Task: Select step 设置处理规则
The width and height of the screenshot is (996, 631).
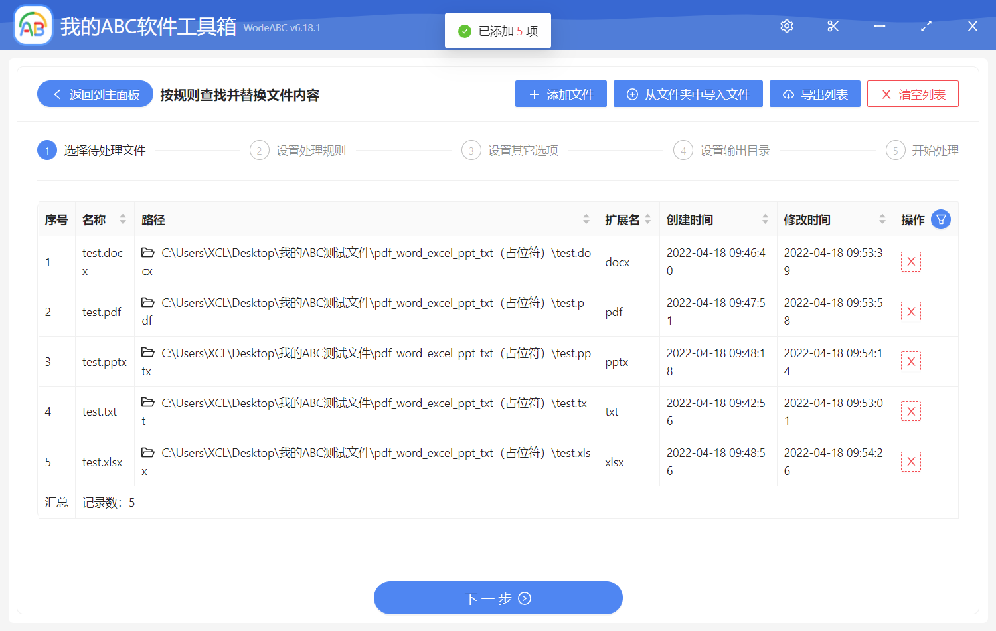Action: pyautogui.click(x=309, y=150)
